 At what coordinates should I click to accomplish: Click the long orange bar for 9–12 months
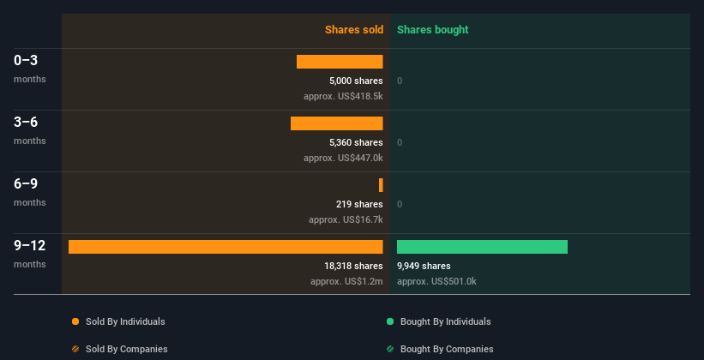click(x=226, y=247)
